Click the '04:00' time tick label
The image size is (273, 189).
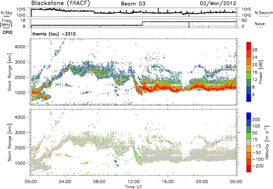(x=65, y=182)
